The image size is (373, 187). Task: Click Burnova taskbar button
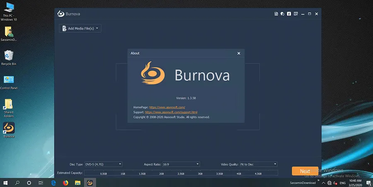90,183
